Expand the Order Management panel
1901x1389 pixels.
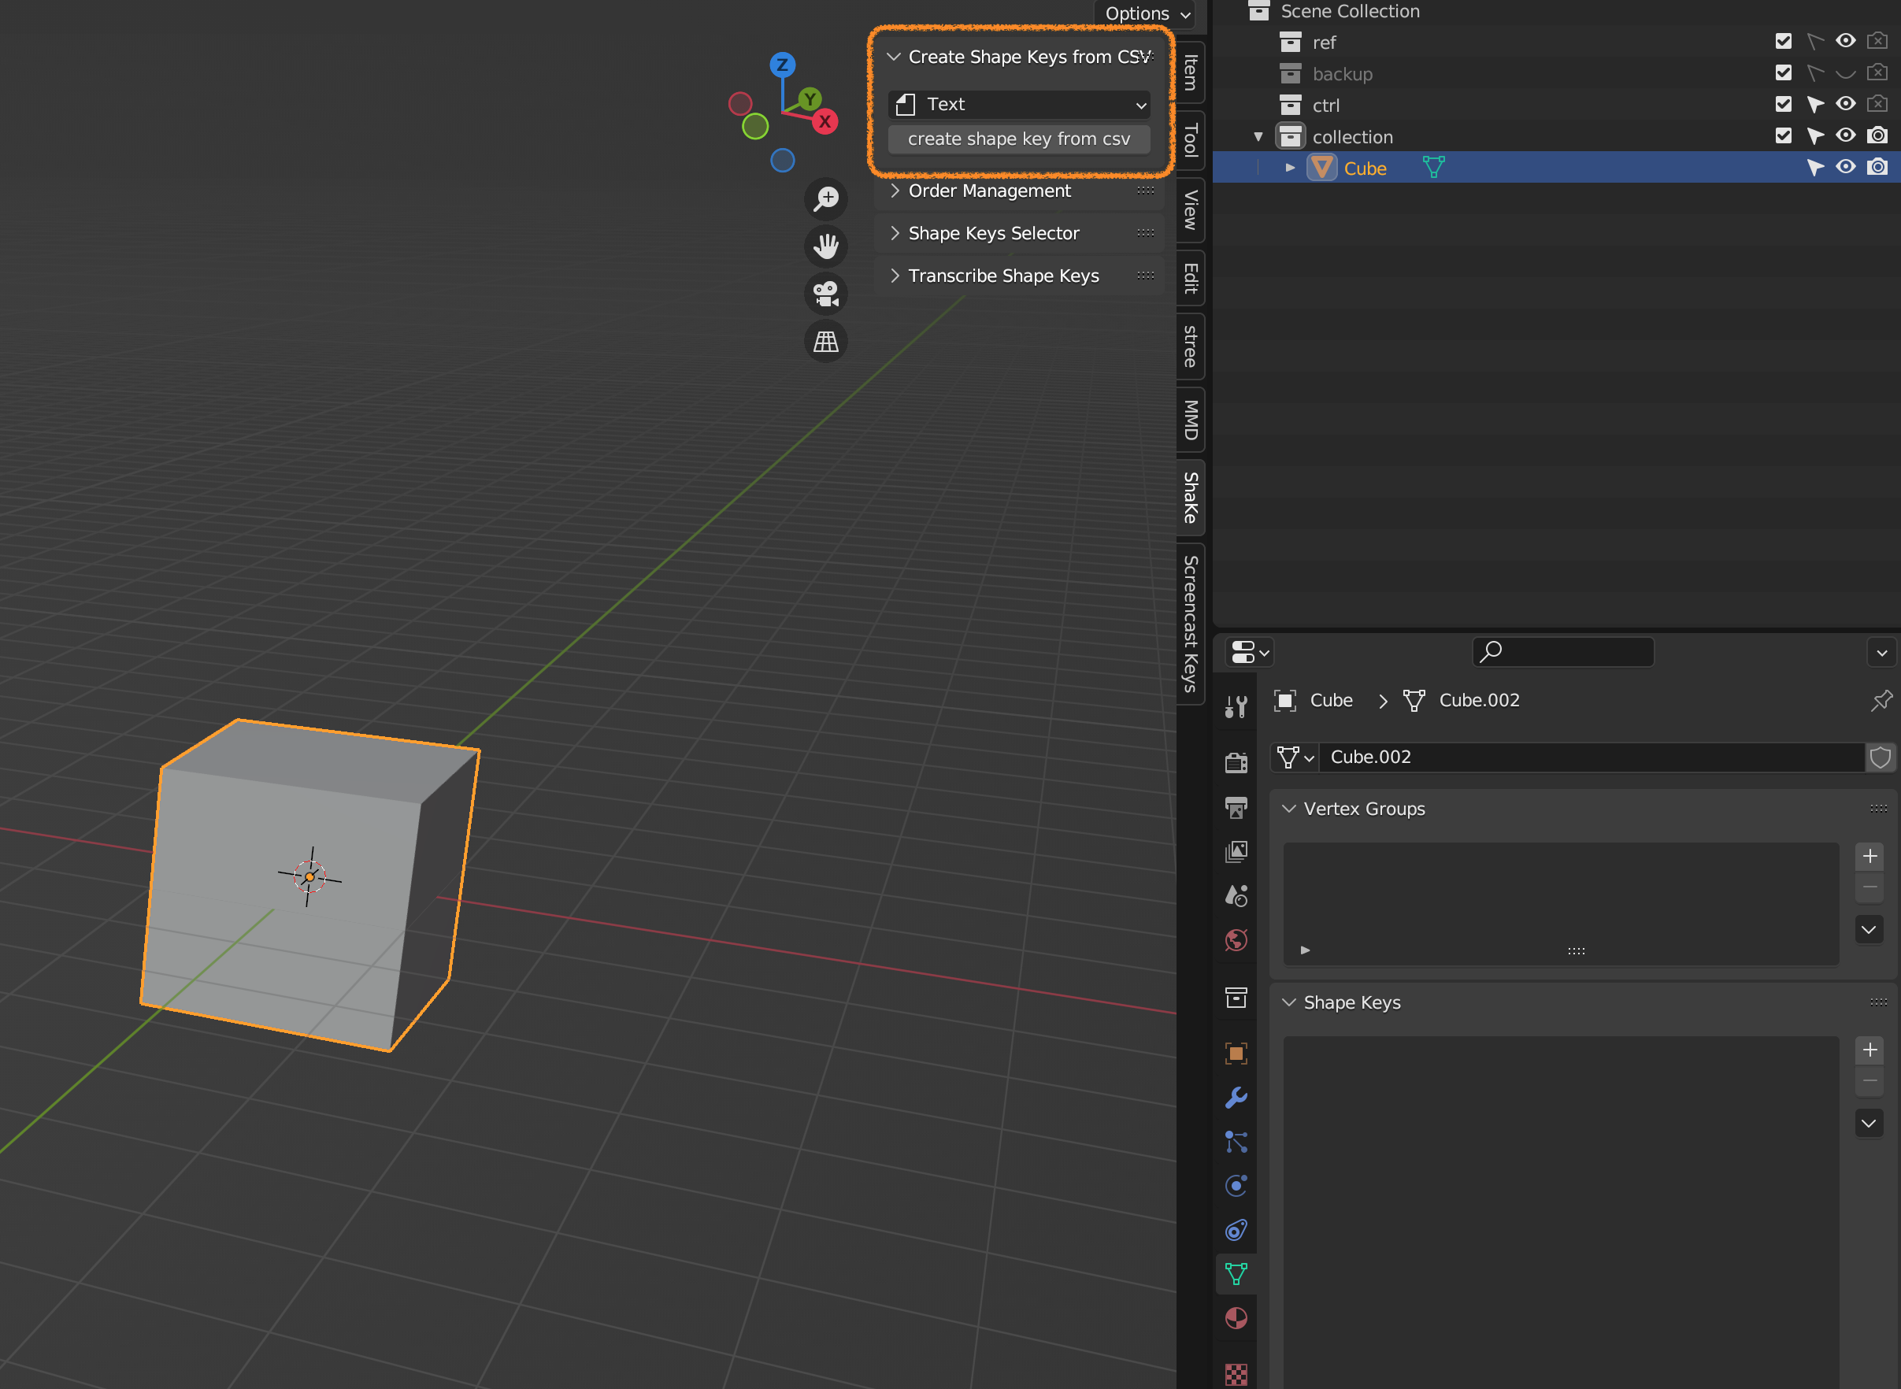click(989, 191)
